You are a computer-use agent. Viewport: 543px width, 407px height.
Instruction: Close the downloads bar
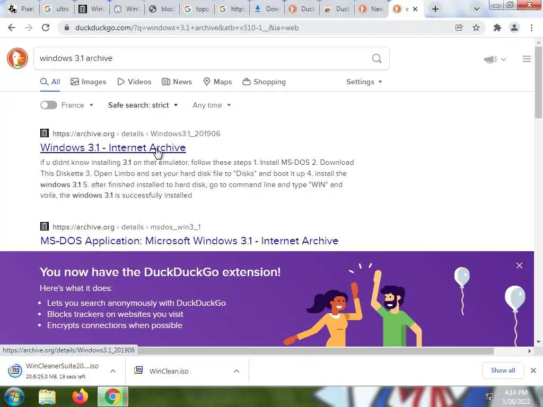pos(533,370)
